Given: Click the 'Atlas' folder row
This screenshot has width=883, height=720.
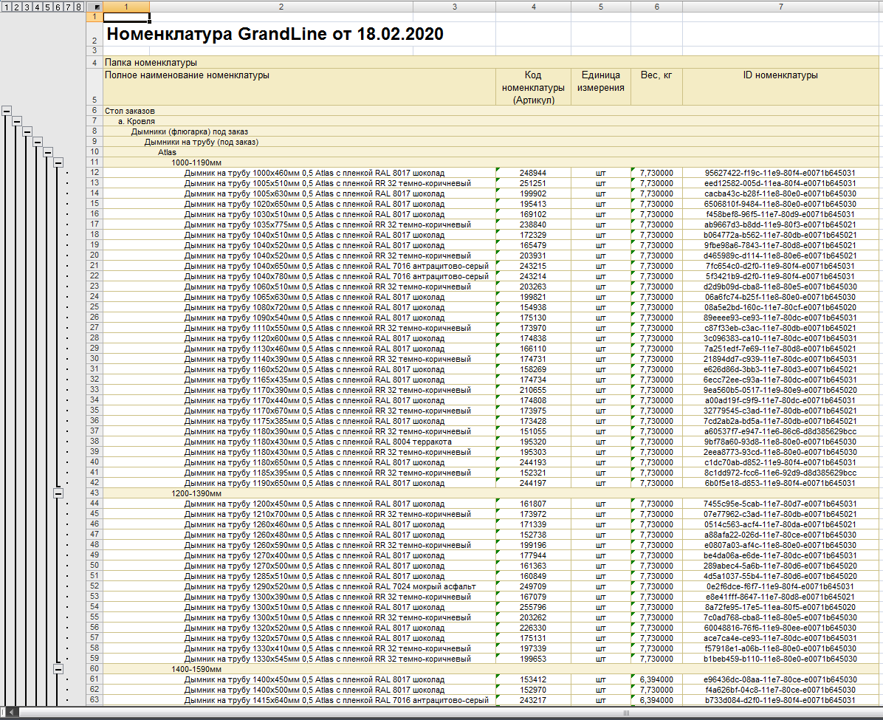Looking at the screenshot, I should pyautogui.click(x=490, y=152).
